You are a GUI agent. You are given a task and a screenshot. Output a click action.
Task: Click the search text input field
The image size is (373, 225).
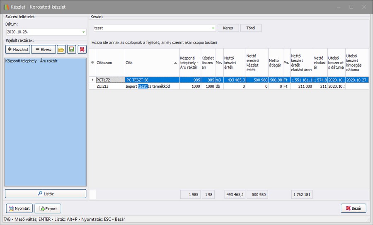point(151,28)
